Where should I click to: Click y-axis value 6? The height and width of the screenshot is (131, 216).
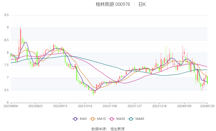pos(8,103)
